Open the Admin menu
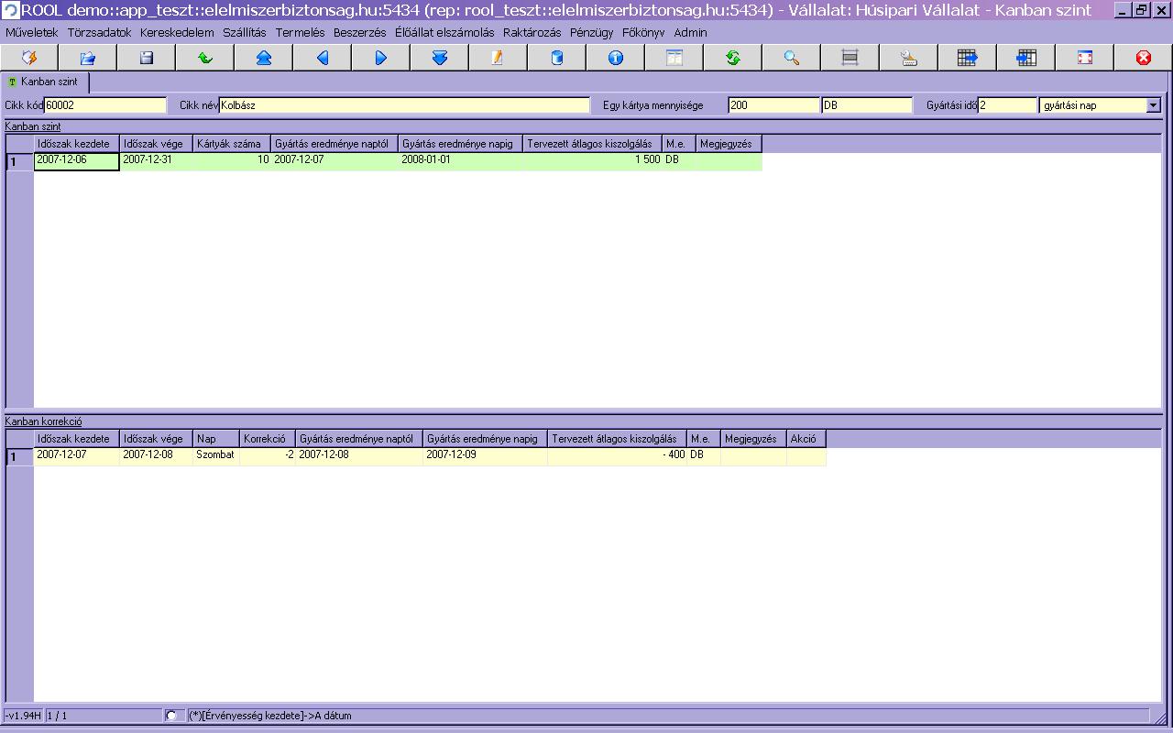Viewport: 1173px width, 733px height. point(691,32)
